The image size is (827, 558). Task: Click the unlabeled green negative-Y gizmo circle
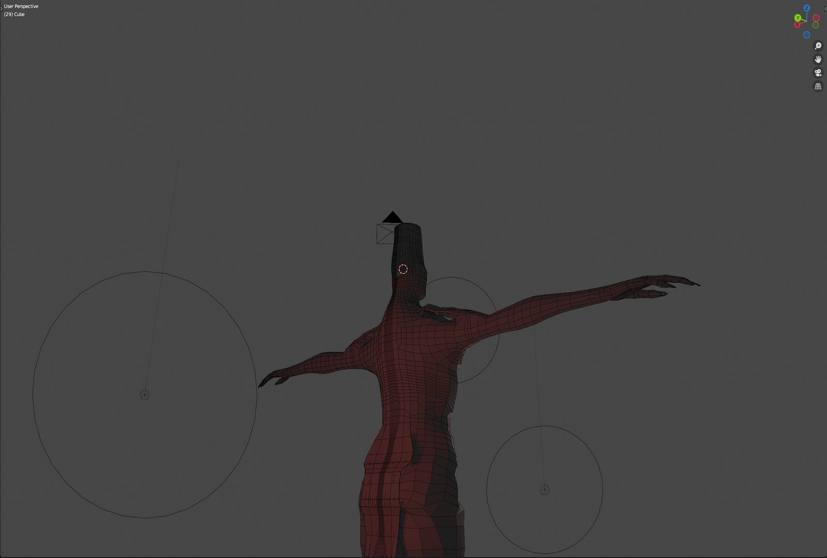pos(816,25)
